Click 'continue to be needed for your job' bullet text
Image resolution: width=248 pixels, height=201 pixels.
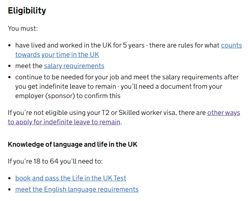tap(73, 77)
